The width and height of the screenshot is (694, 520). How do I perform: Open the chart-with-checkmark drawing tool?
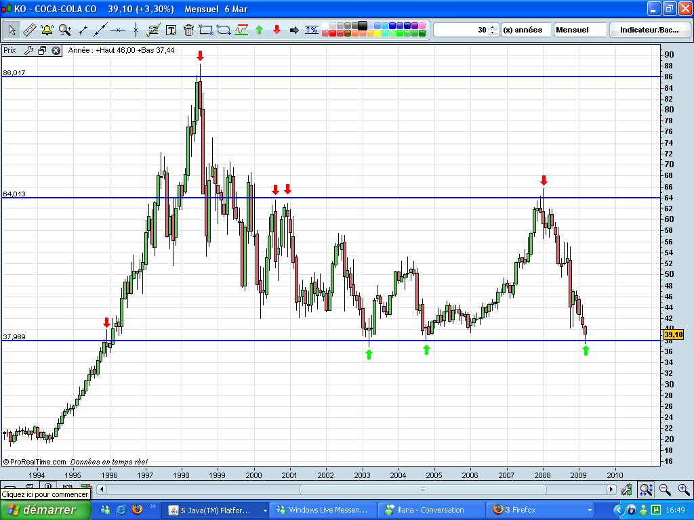153,30
